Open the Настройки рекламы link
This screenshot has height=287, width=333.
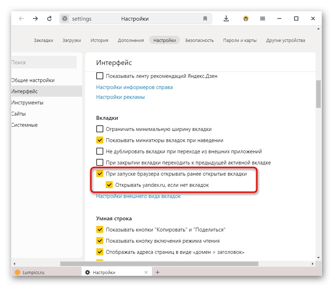click(120, 97)
